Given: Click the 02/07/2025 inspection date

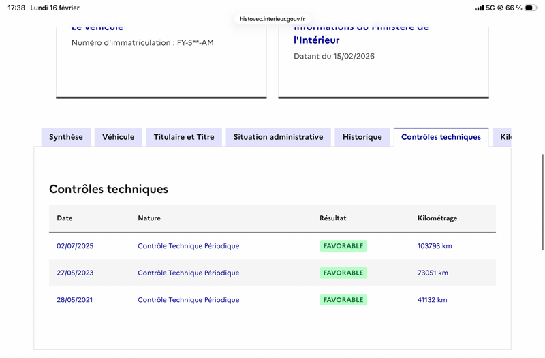Looking at the screenshot, I should 75,246.
